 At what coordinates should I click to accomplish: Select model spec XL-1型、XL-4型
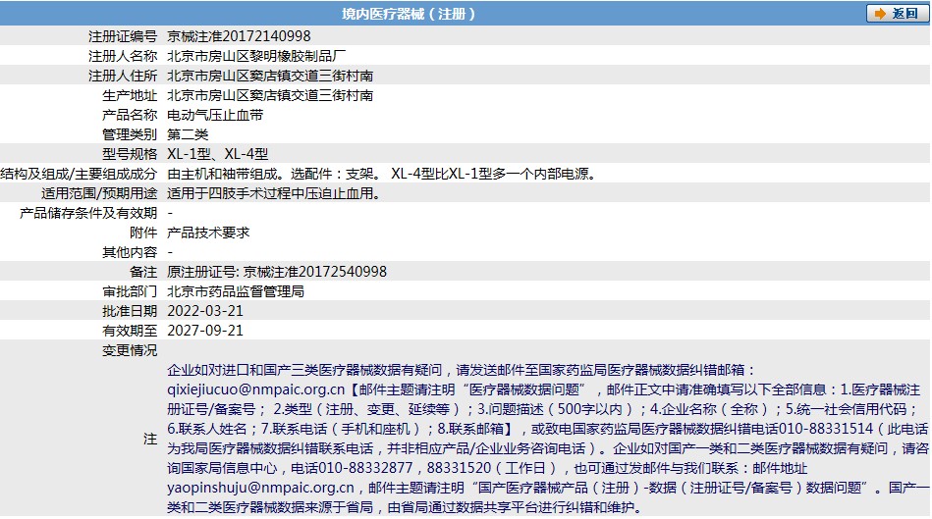pyautogui.click(x=218, y=154)
